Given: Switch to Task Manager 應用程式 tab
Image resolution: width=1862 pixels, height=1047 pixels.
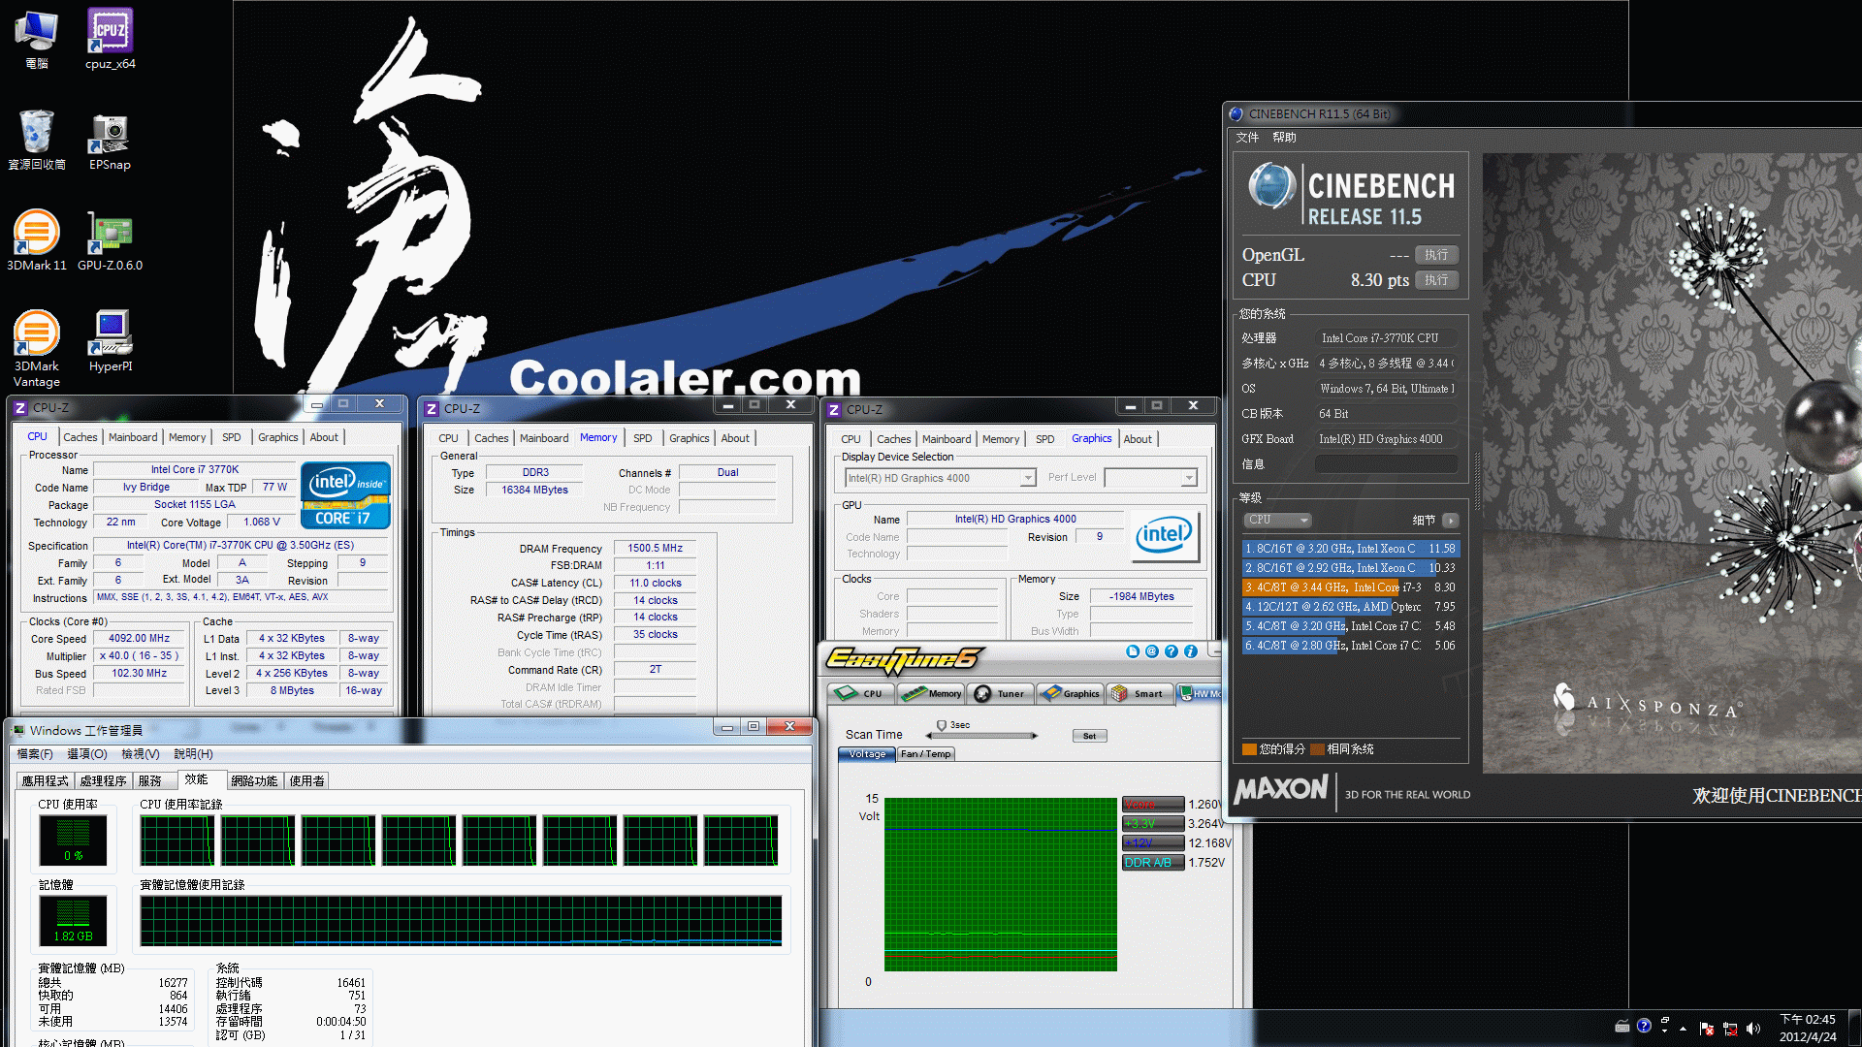Looking at the screenshot, I should click(46, 780).
